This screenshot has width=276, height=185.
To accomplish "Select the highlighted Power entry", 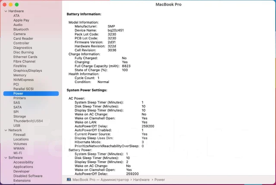I will (31, 93).
